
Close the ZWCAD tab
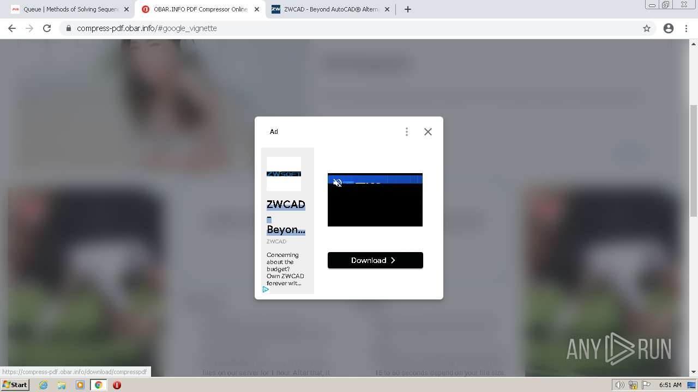tap(387, 9)
